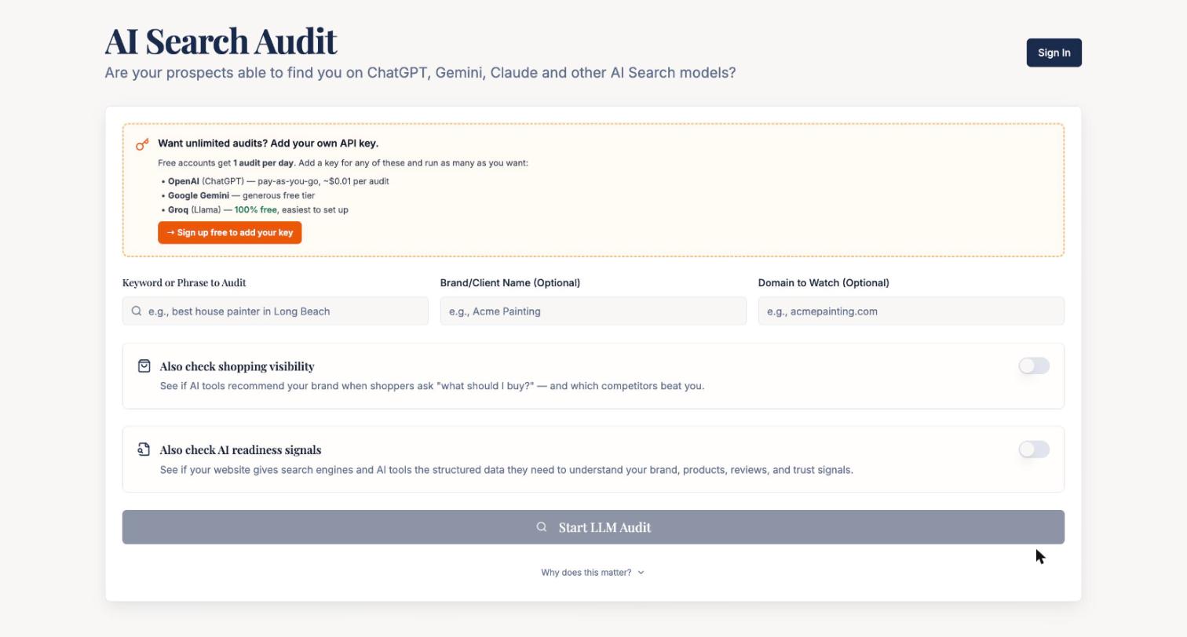Click the "OpenAI (ChatGPT)" bullet line

(275, 181)
